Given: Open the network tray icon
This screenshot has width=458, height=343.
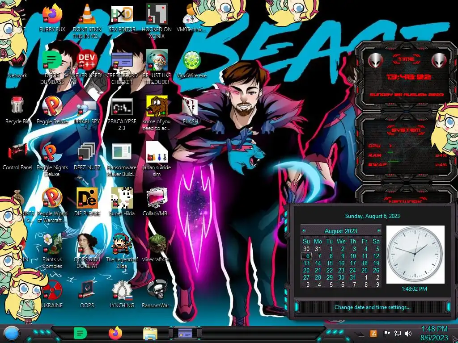Looking at the screenshot, I should [398, 333].
